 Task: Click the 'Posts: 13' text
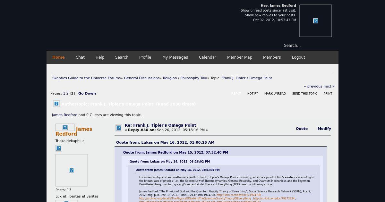click(64, 190)
